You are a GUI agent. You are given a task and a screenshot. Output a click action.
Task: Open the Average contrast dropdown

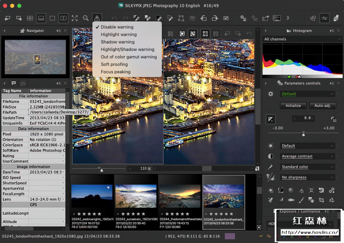tap(307, 156)
